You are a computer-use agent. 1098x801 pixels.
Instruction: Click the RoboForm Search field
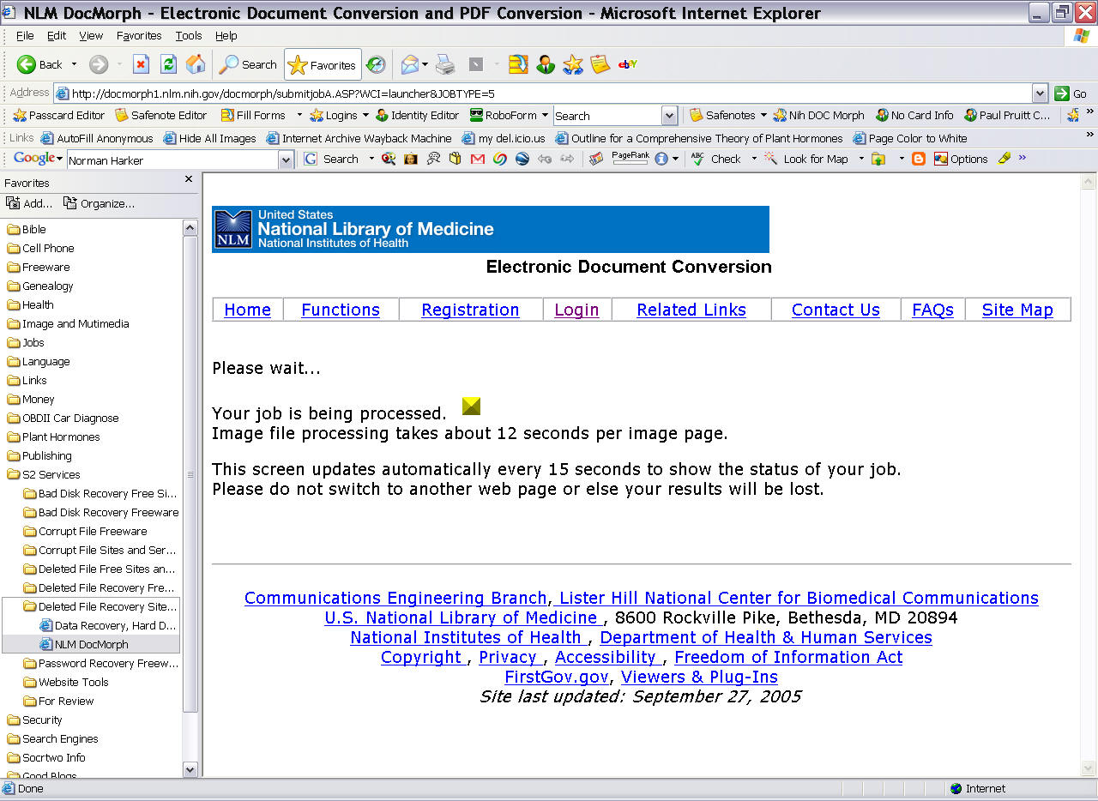(607, 116)
